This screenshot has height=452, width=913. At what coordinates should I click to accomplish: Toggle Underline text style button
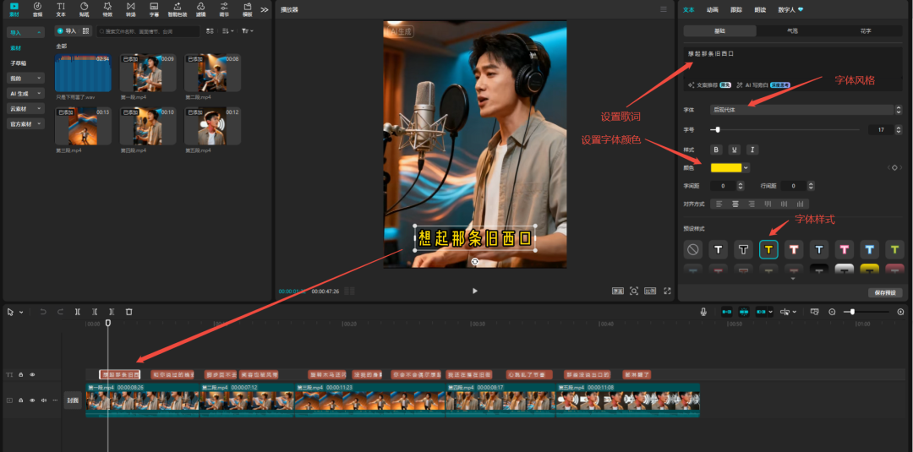(735, 150)
